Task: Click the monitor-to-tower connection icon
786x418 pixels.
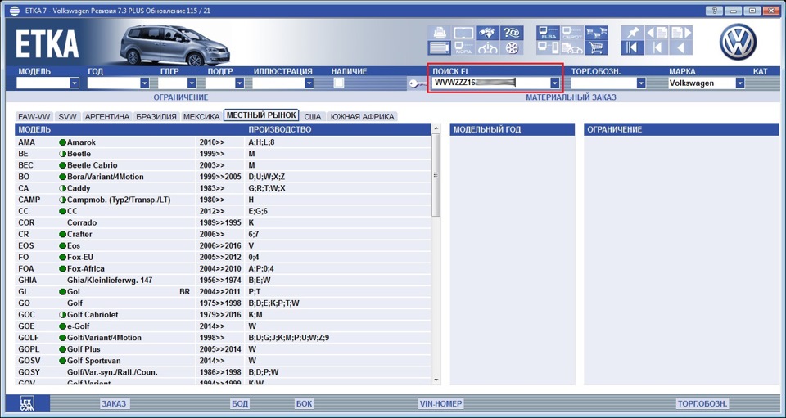Action: [x=548, y=48]
